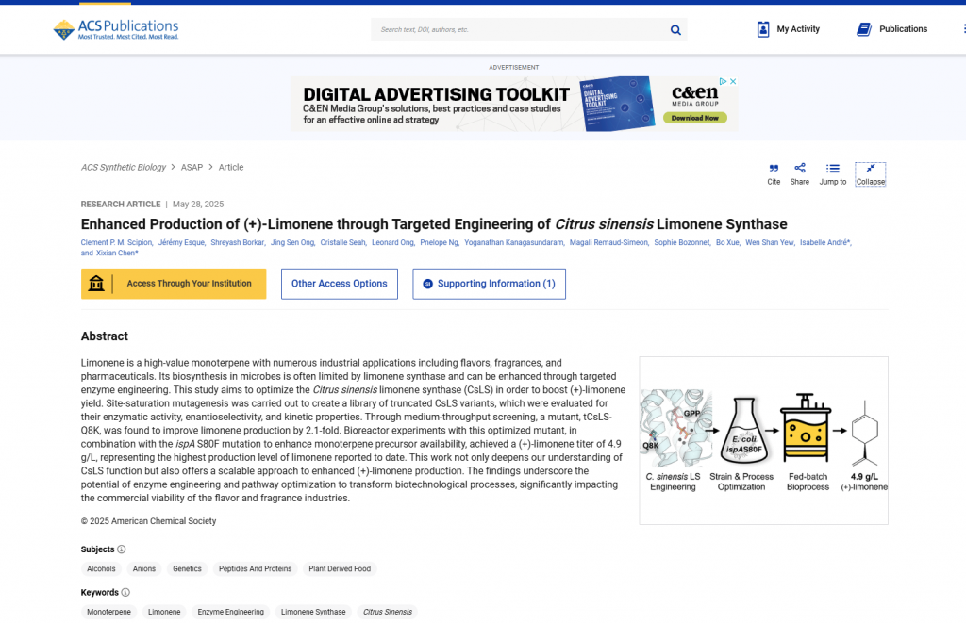Open the Publications menu in the header
The height and width of the screenshot is (623, 966).
891,29
